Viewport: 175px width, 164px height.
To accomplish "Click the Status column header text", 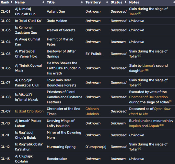I will click(x=116, y=2).
